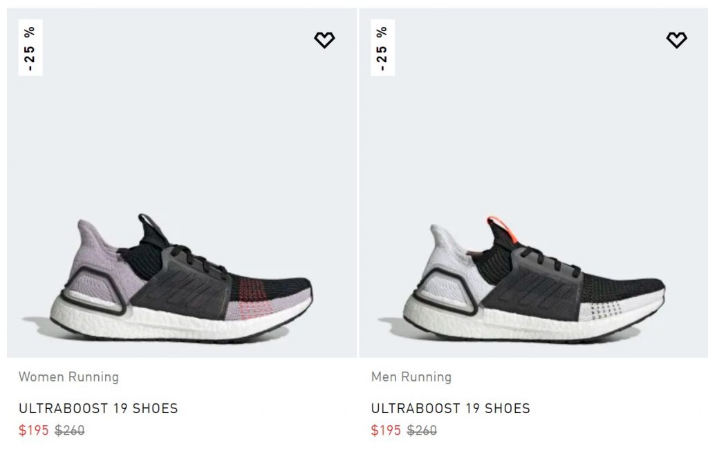The width and height of the screenshot is (708, 465).
Task: Click the Men Running category label
Action: point(411,377)
